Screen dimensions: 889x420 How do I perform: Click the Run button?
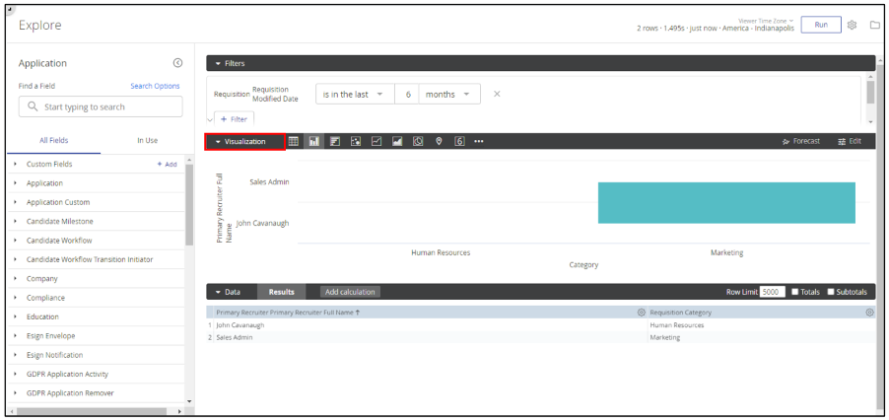pyautogui.click(x=821, y=25)
